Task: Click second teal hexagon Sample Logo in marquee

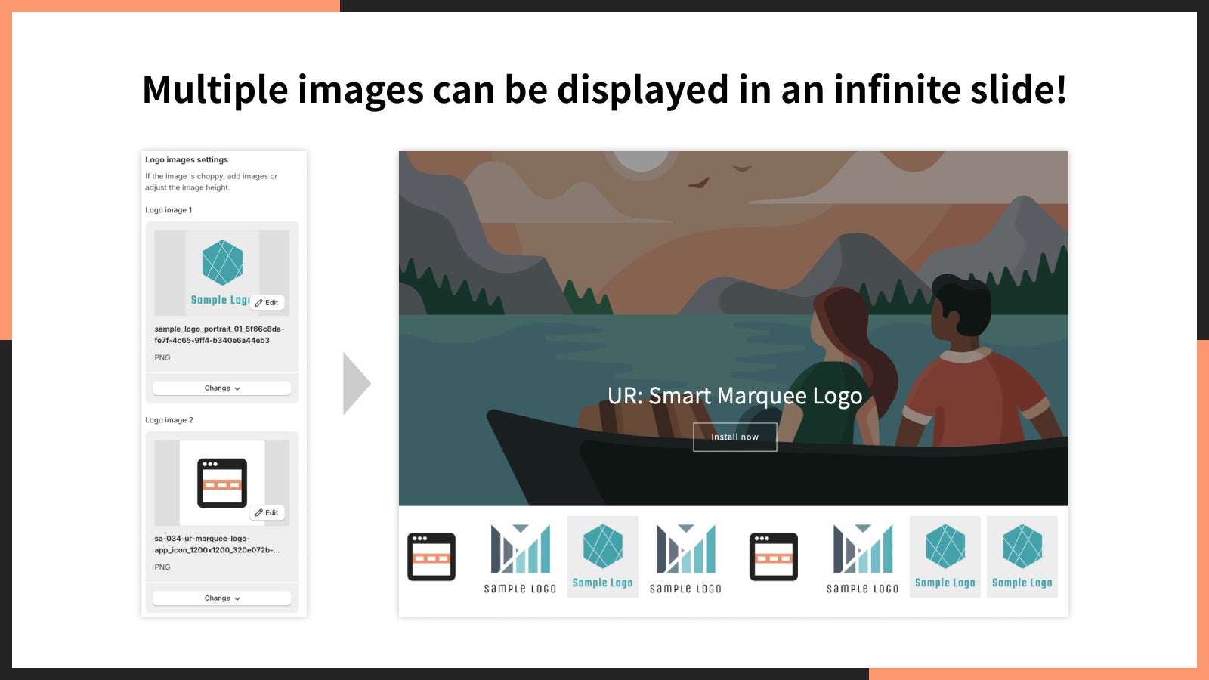Action: pos(945,557)
